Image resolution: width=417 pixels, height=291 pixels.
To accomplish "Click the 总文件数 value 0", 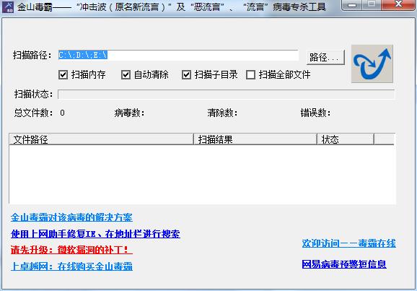I will 62,113.
